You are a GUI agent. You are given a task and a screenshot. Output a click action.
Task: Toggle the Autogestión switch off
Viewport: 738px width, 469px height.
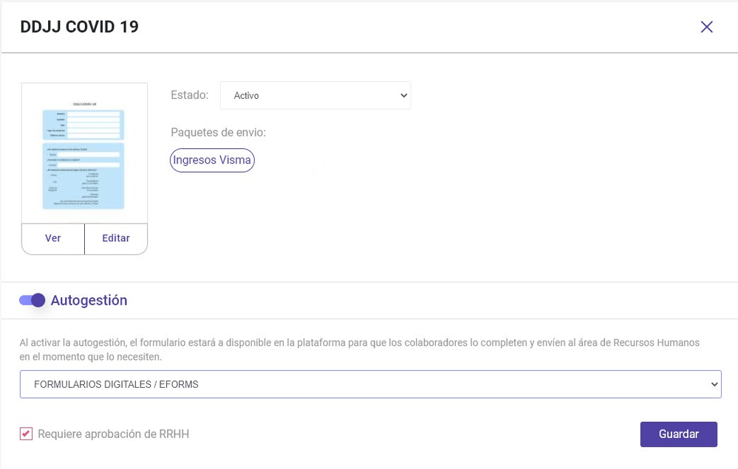(32, 300)
